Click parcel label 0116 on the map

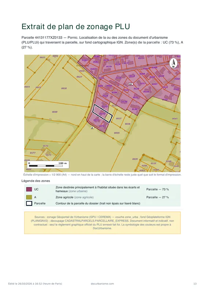pos(146,92)
